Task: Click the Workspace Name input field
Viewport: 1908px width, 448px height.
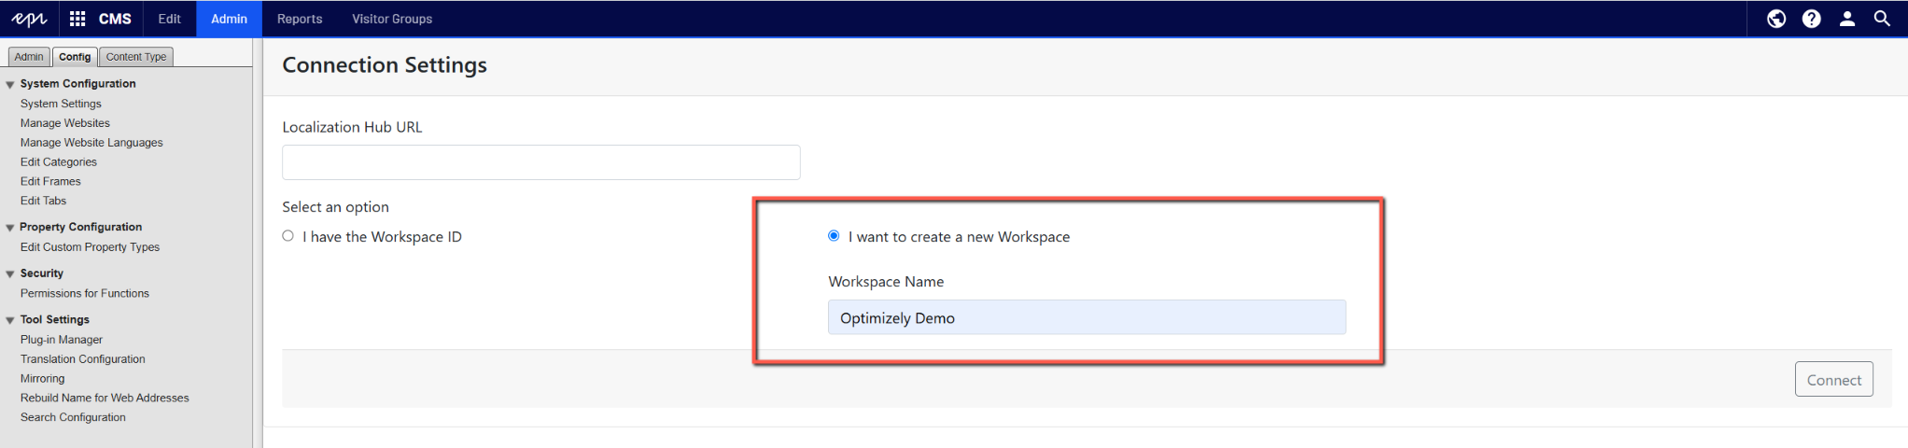Action: (x=1087, y=317)
